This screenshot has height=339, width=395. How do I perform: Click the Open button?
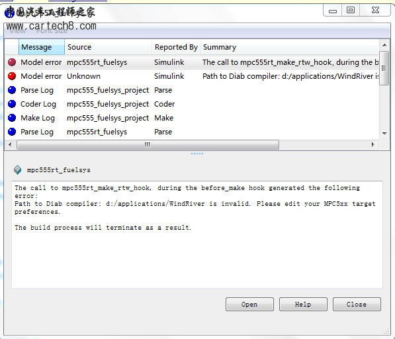(x=249, y=304)
